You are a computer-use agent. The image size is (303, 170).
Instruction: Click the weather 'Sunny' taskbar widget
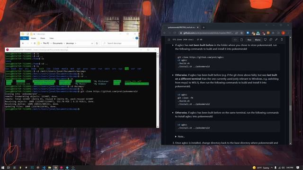click(x=261, y=168)
